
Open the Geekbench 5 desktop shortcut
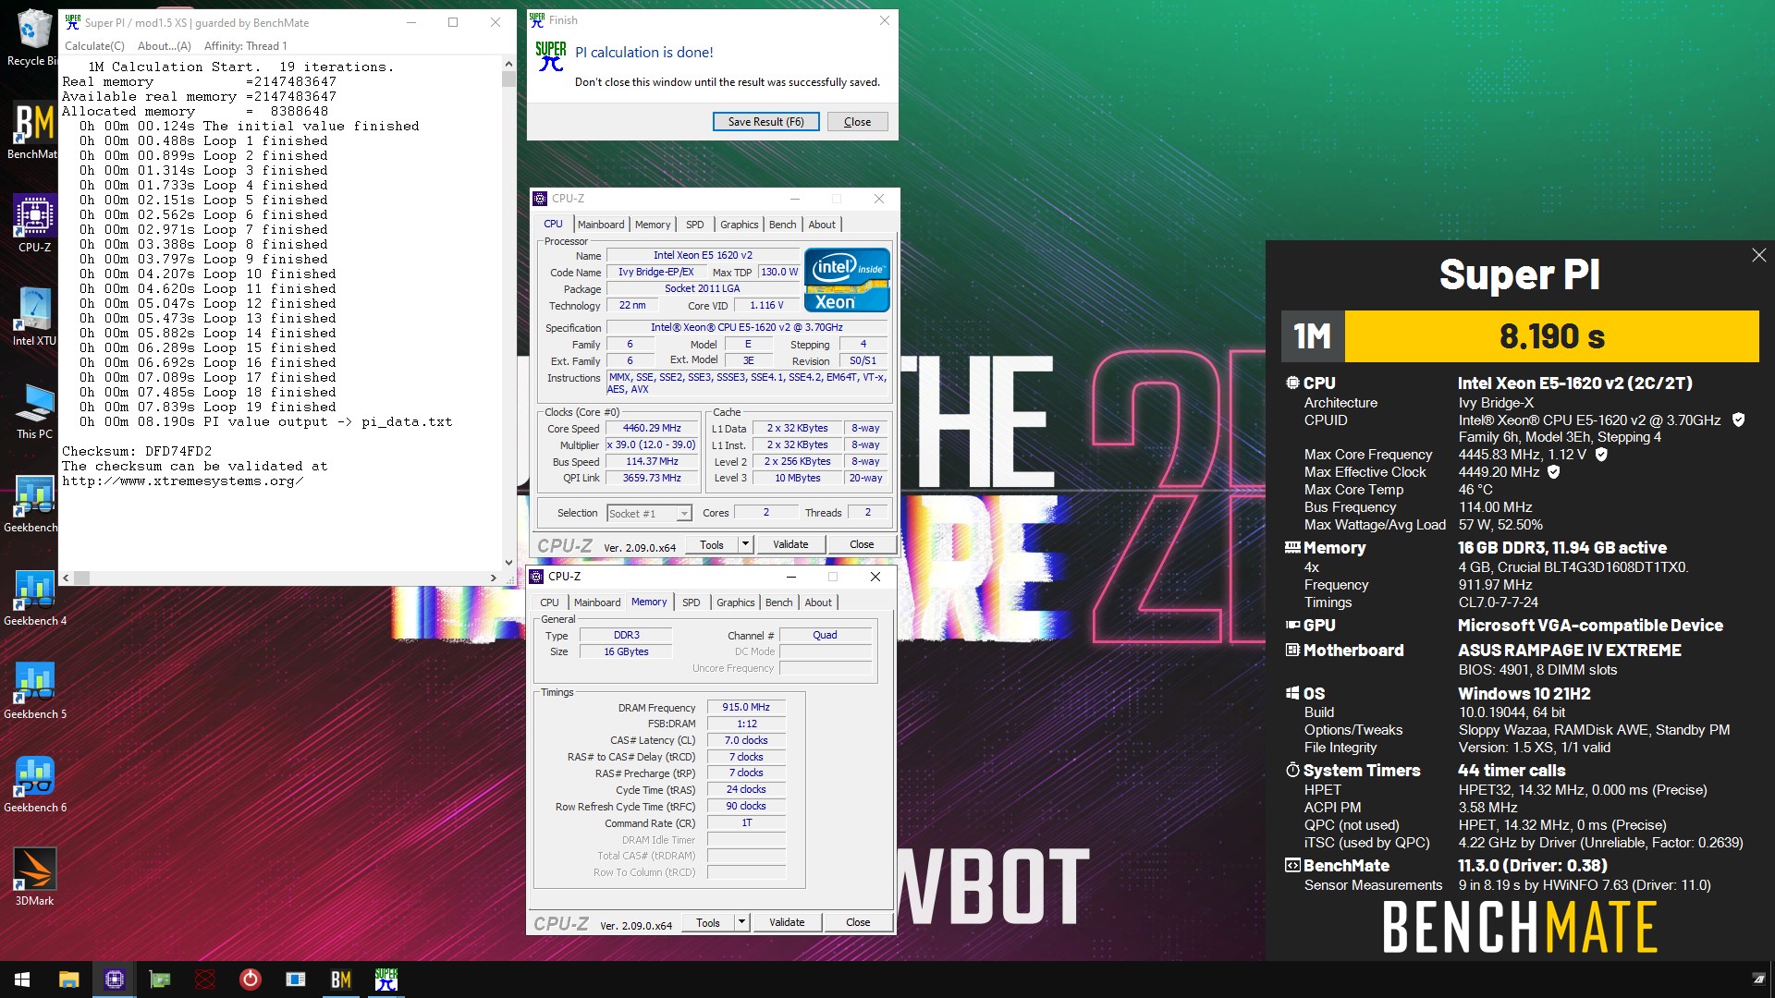(x=34, y=690)
